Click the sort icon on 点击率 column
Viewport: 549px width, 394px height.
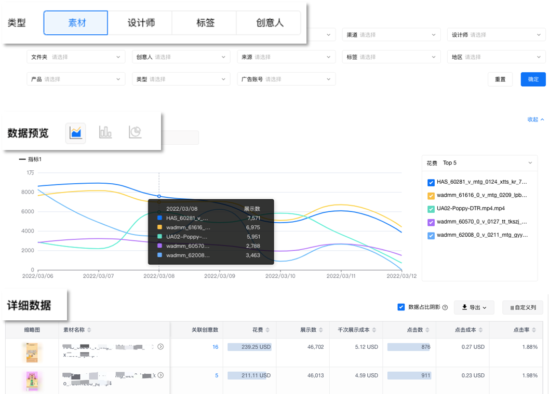[534, 330]
